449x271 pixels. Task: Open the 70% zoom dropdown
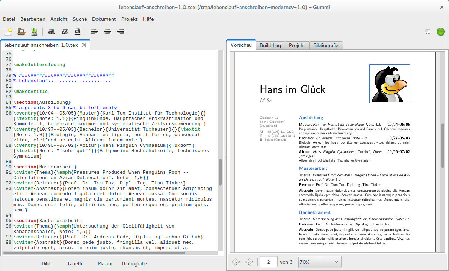pos(319,262)
